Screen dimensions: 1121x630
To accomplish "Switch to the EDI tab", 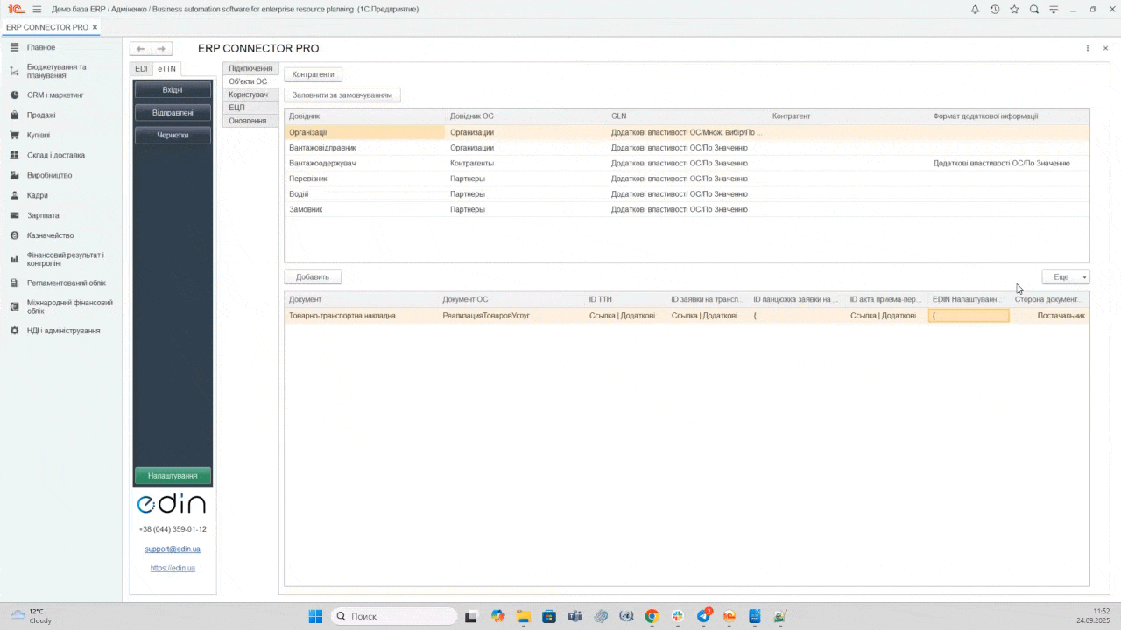I will pyautogui.click(x=141, y=68).
